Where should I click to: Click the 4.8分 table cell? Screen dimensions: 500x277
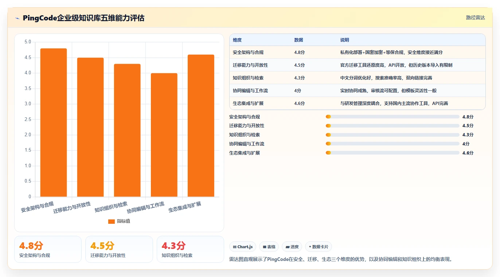coord(300,52)
